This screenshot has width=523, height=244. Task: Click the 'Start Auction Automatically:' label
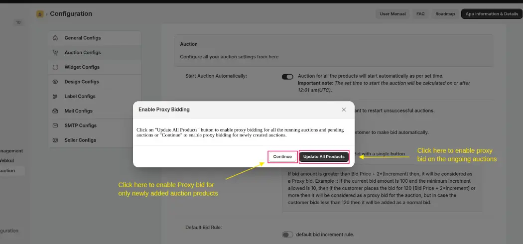[x=216, y=76]
